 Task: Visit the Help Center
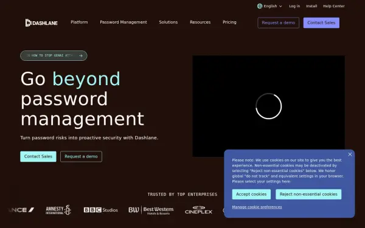(x=333, y=6)
